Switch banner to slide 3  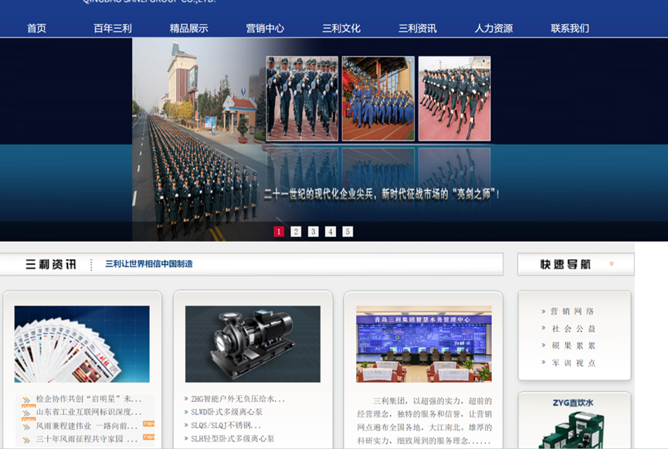[313, 231]
